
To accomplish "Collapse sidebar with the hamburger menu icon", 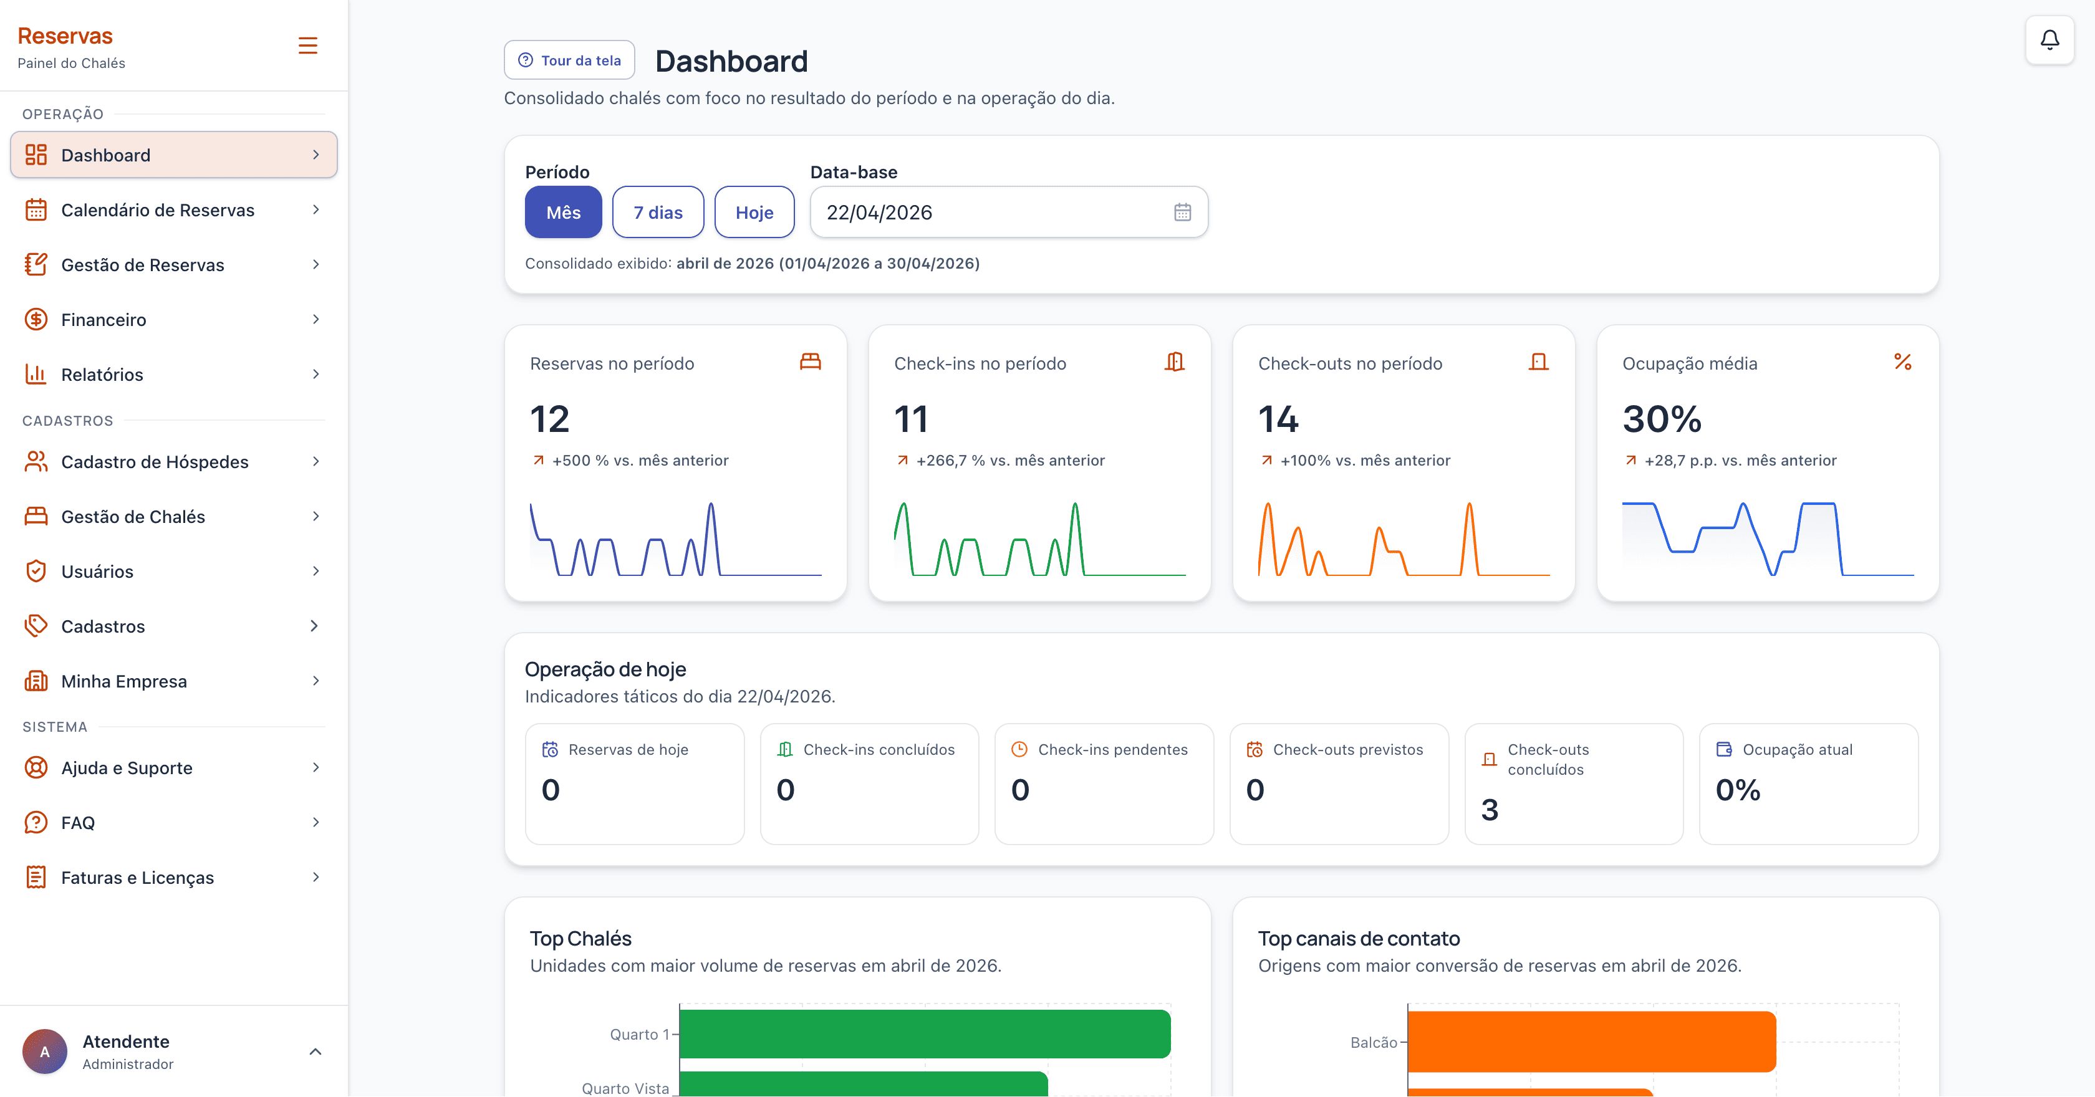I will point(307,46).
